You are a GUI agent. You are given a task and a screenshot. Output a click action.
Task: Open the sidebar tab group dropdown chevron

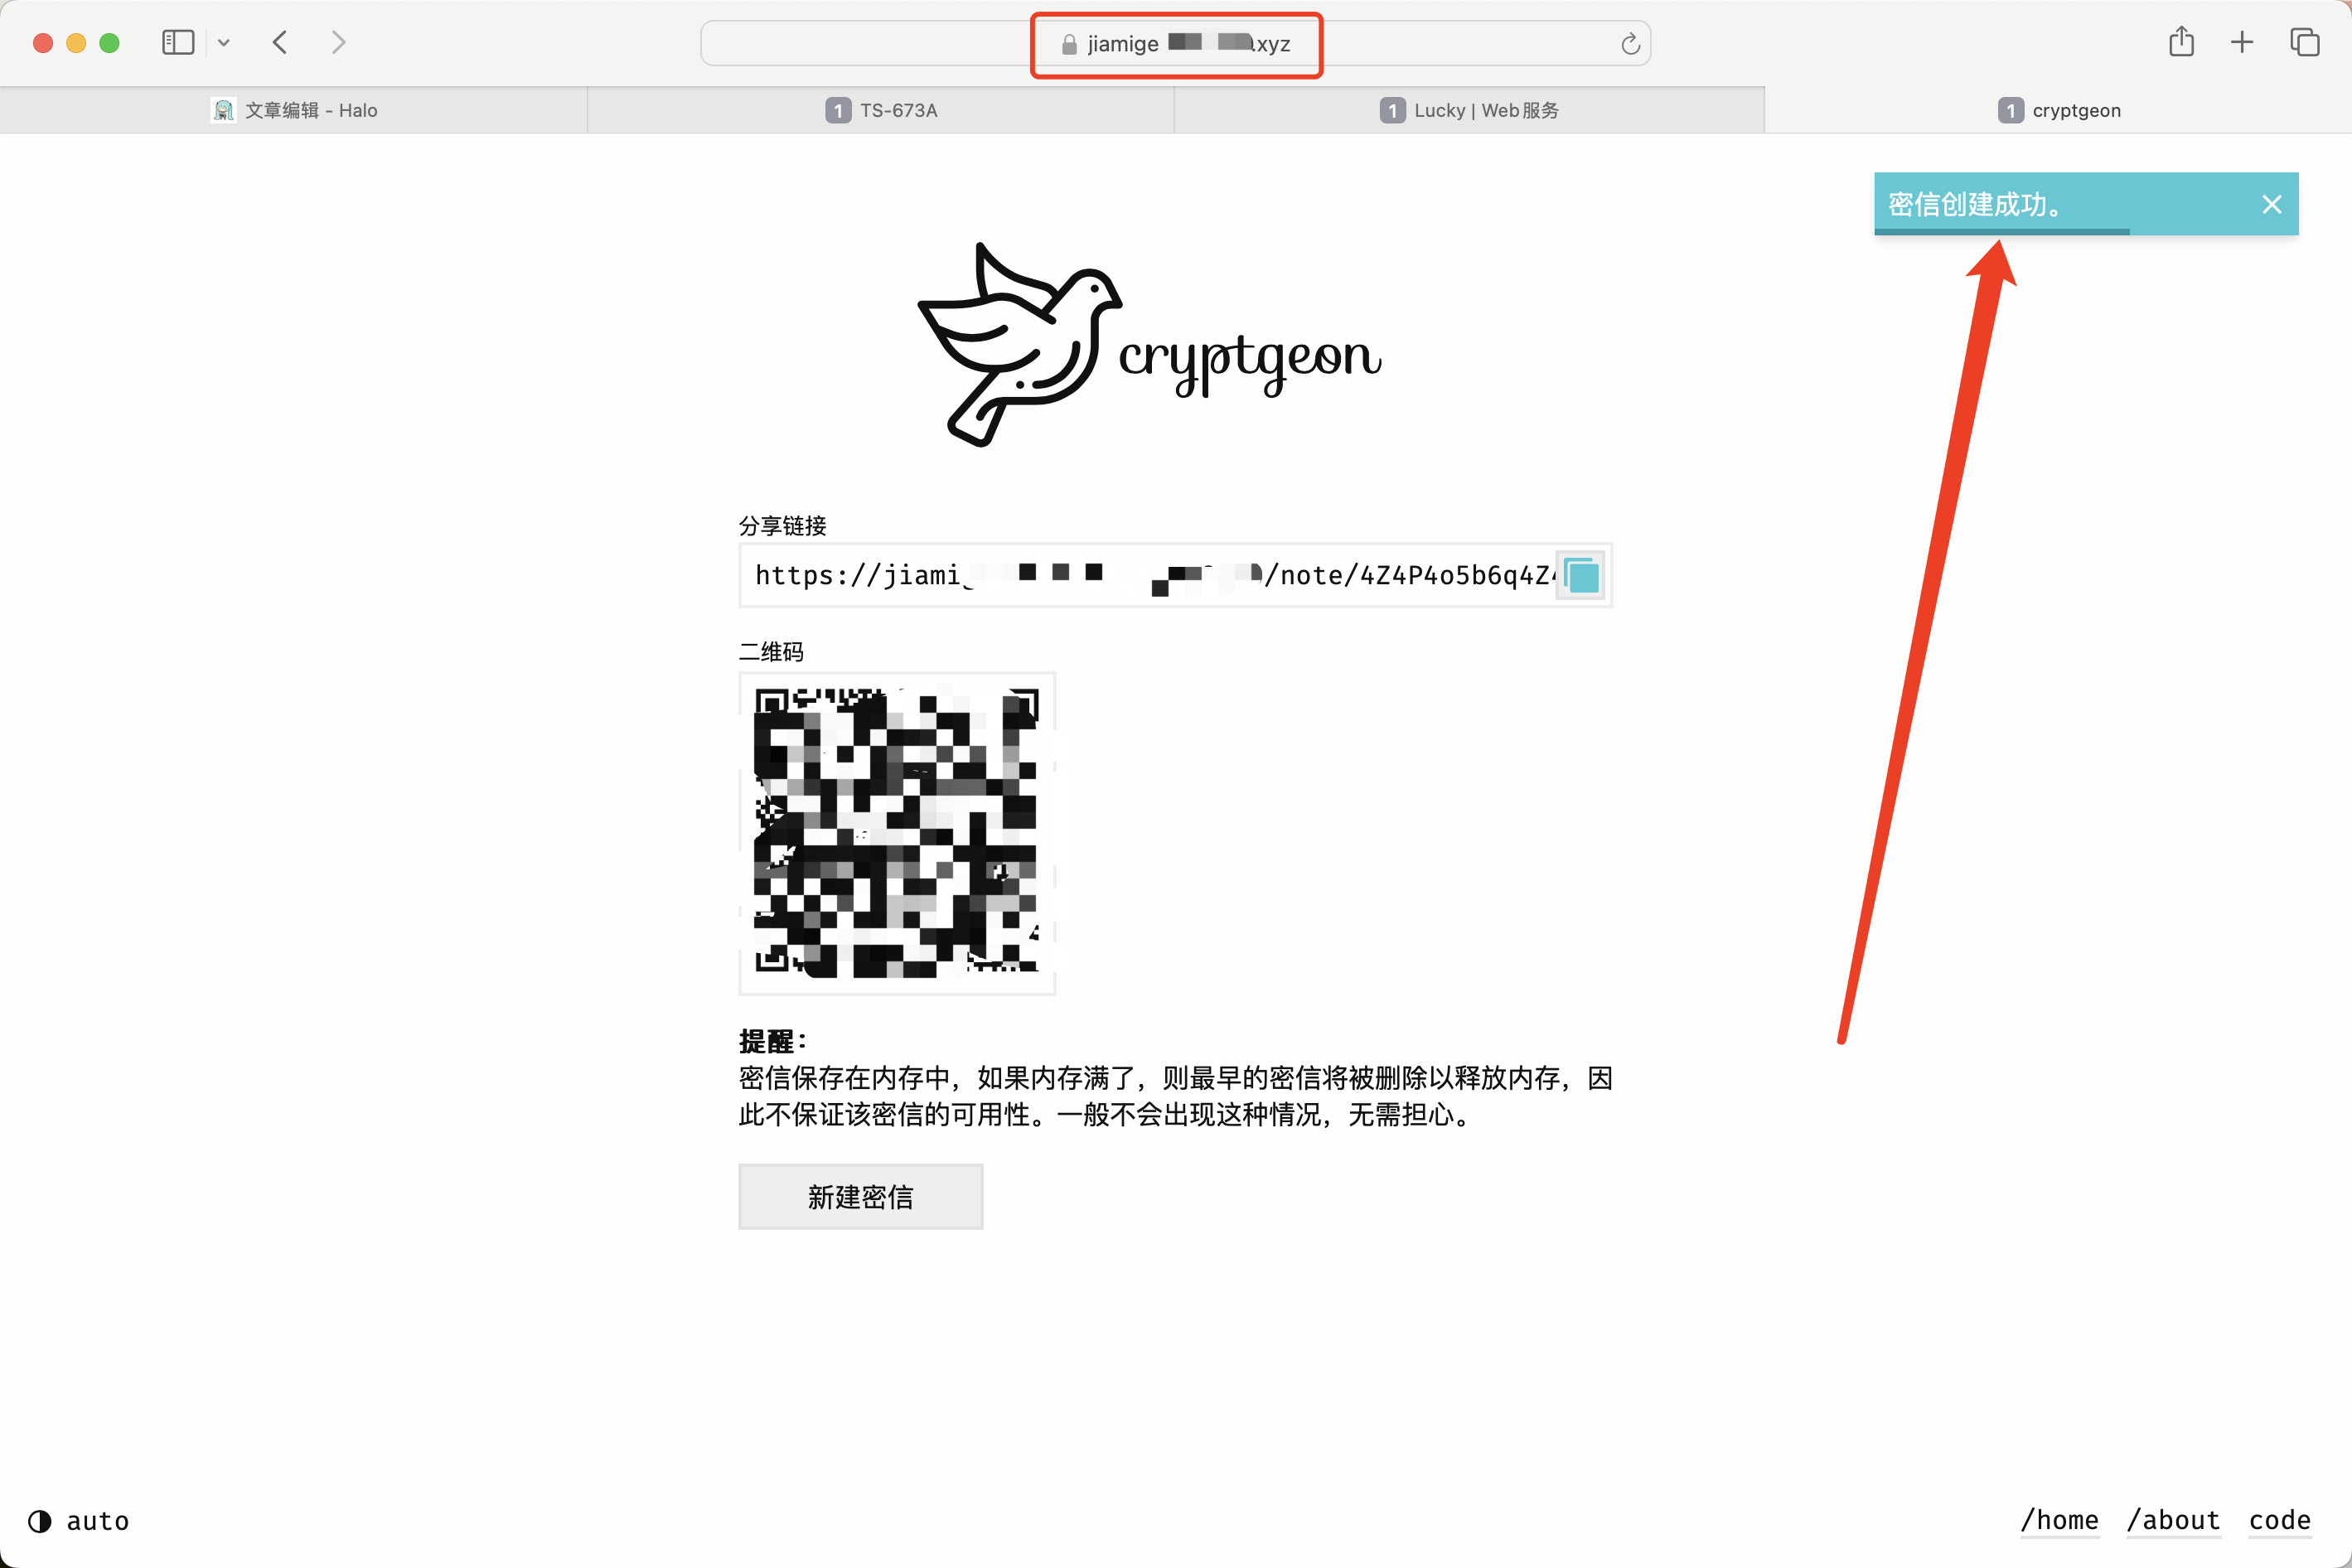tap(224, 42)
